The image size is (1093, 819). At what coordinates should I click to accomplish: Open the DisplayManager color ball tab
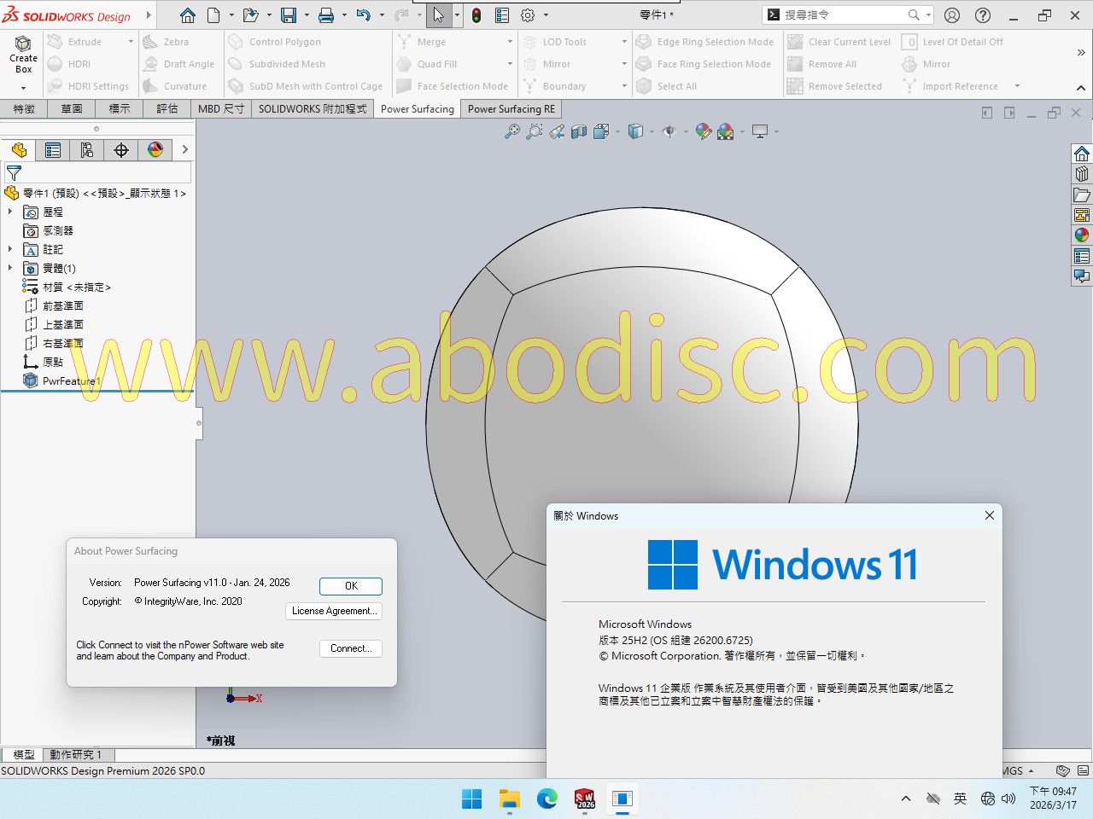point(155,150)
